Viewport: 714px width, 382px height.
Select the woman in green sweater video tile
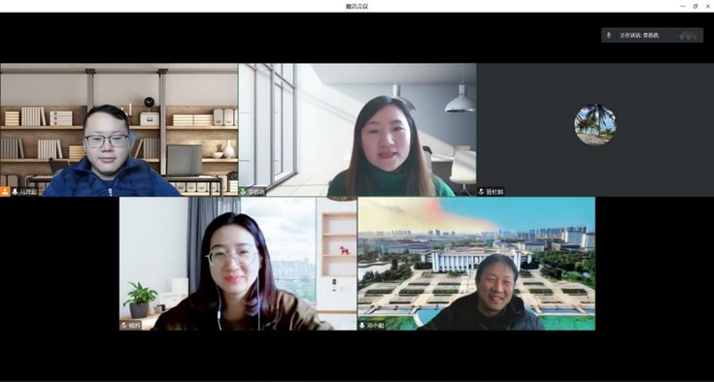coord(357,130)
